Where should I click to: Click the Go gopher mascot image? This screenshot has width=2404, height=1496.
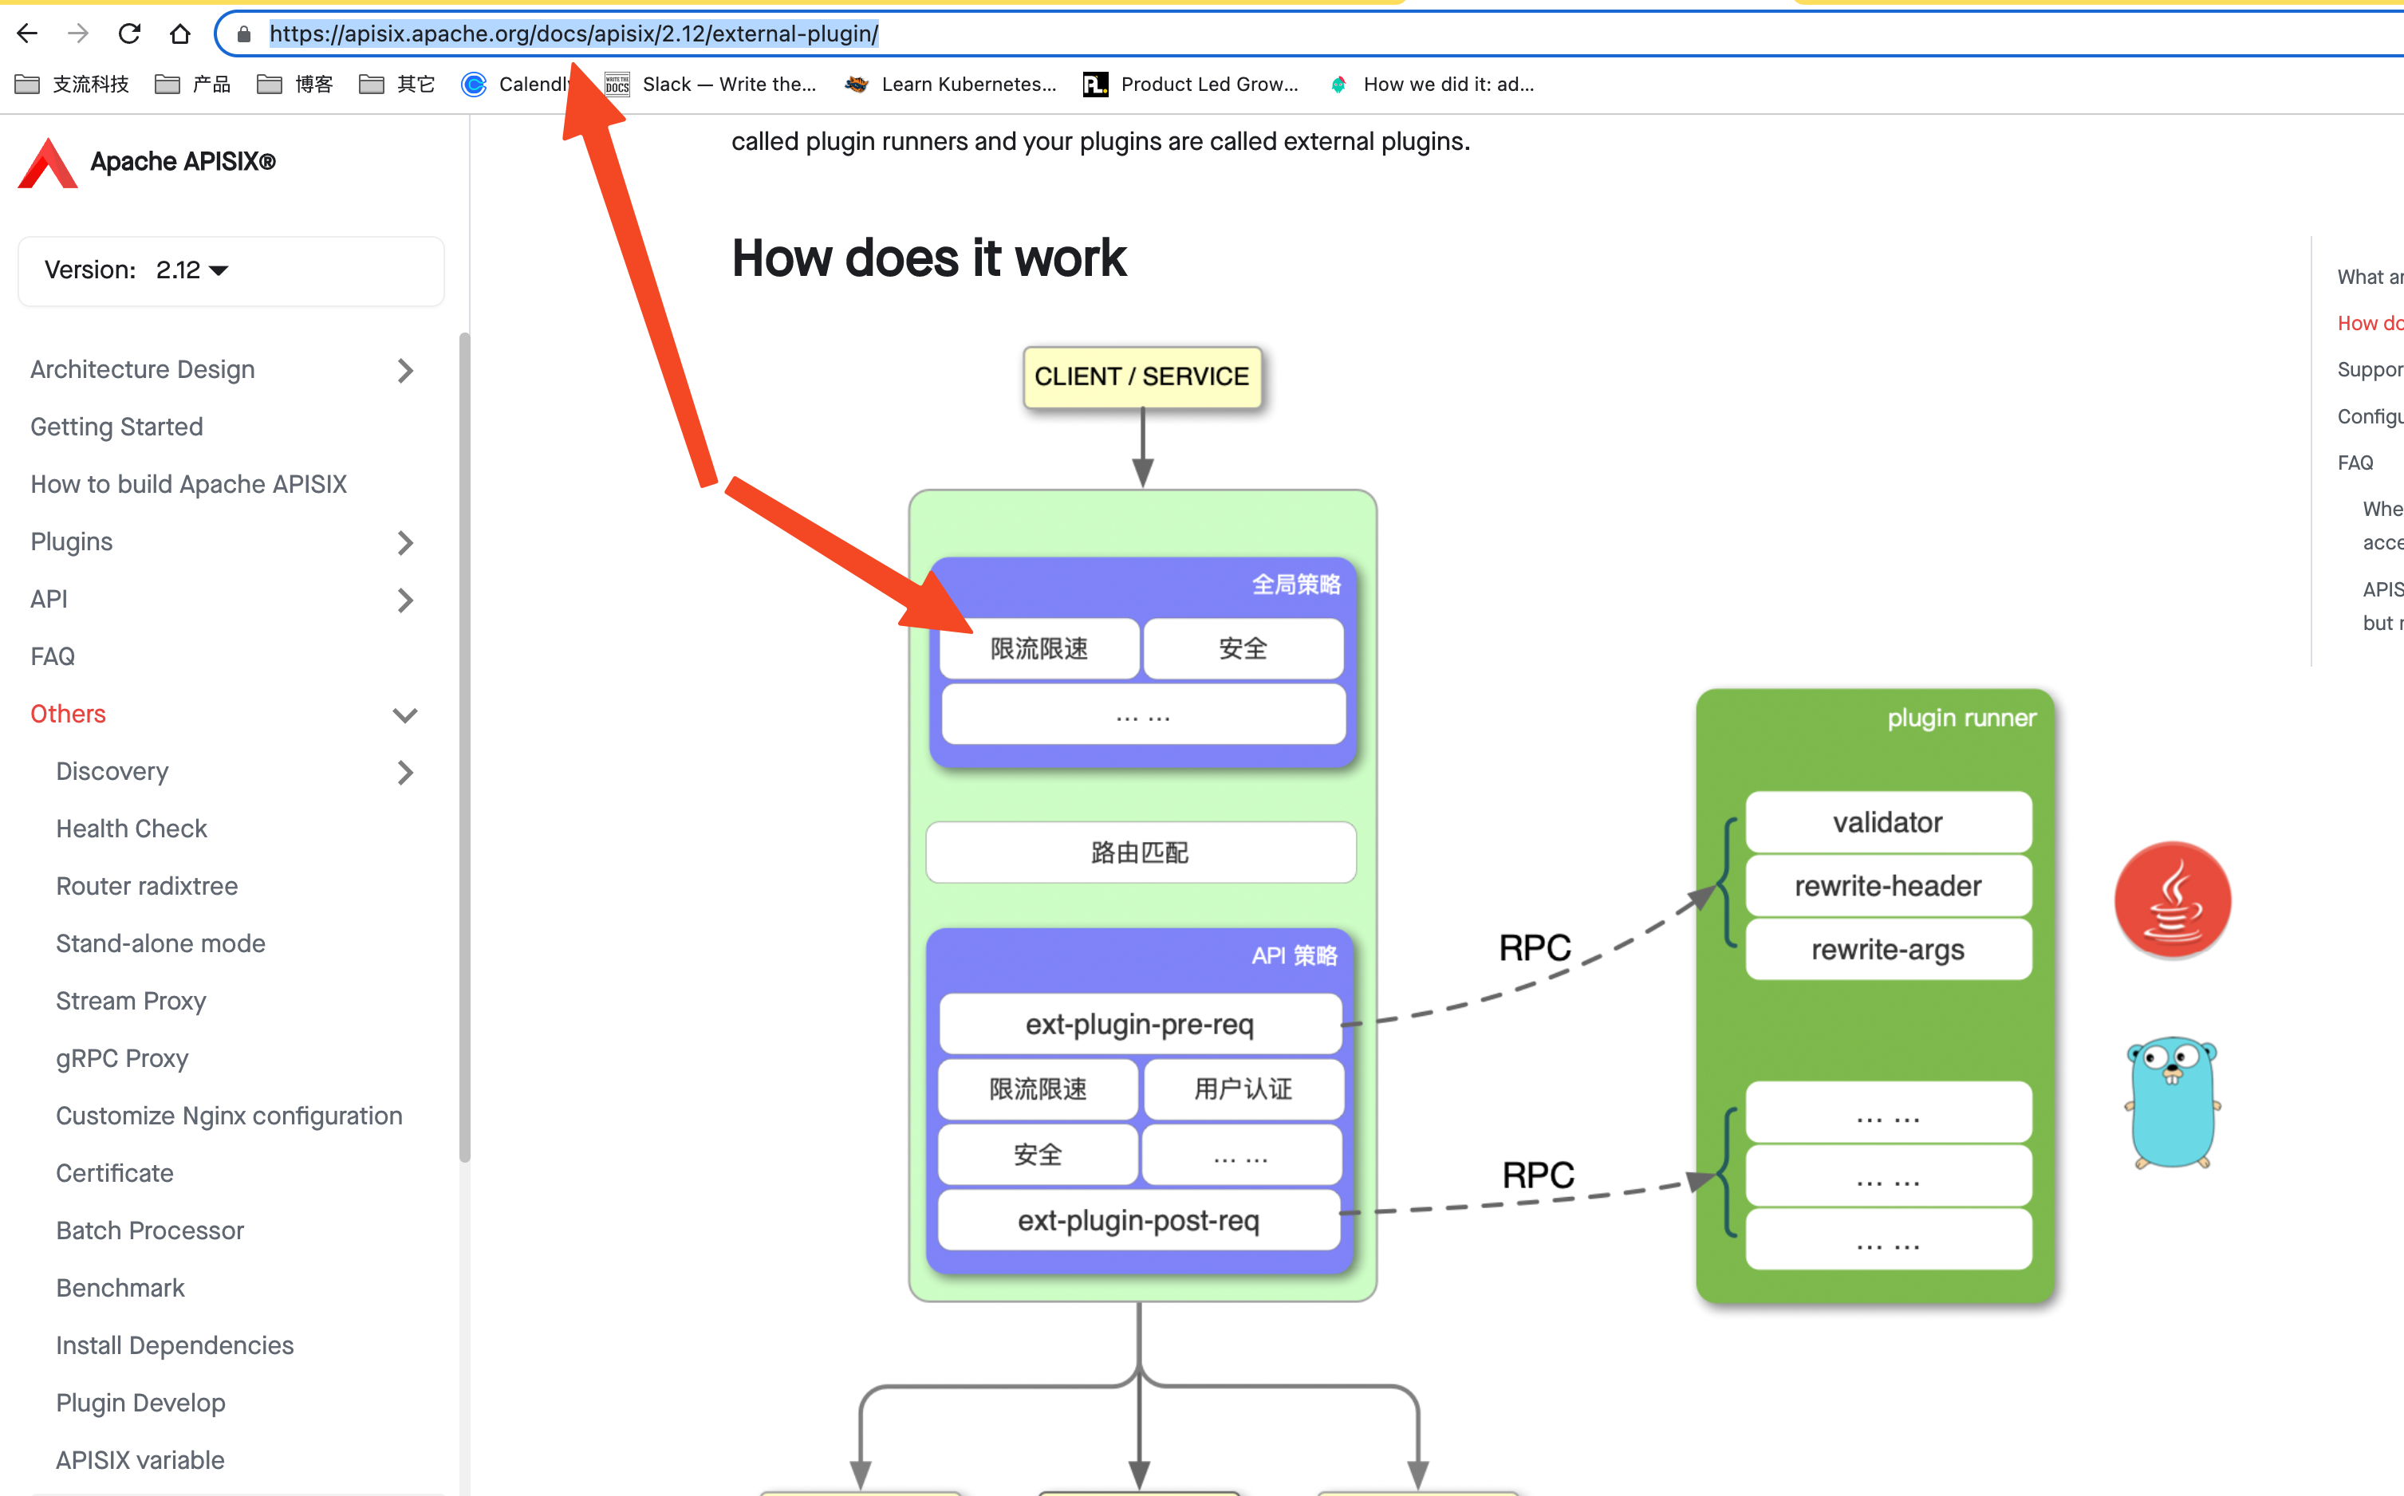(2173, 1103)
